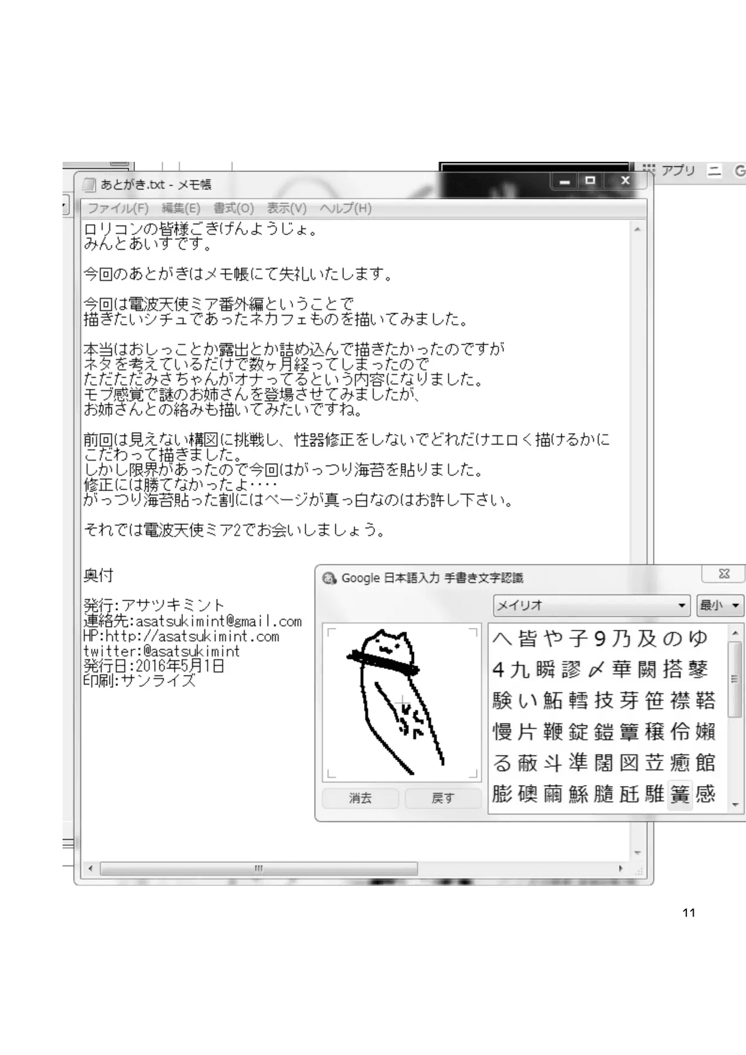
Task: Click the Notepad icon in title bar
Action: 89,185
